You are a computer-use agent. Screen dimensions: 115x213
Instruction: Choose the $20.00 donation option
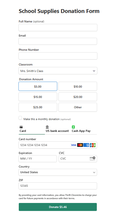[78, 97]
